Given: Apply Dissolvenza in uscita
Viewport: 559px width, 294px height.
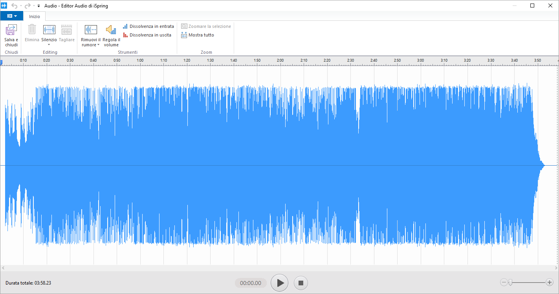Looking at the screenshot, I should tap(147, 35).
